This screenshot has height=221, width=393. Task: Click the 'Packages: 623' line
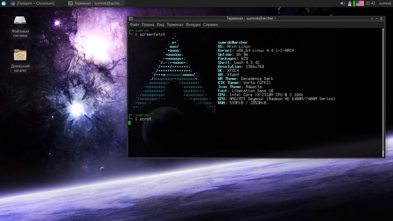[233, 59]
